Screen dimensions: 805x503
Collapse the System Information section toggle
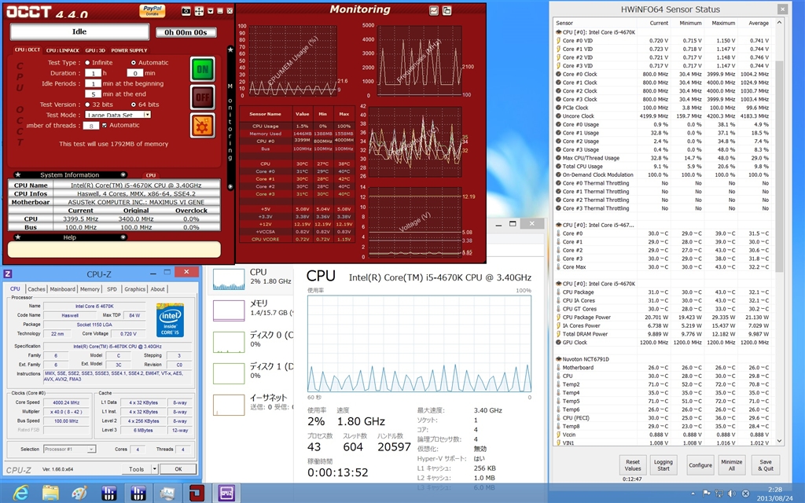point(123,174)
